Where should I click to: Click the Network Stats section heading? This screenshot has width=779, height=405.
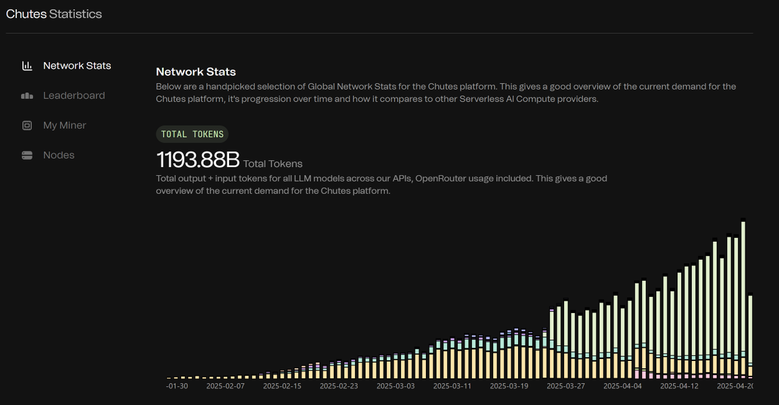[x=196, y=72]
